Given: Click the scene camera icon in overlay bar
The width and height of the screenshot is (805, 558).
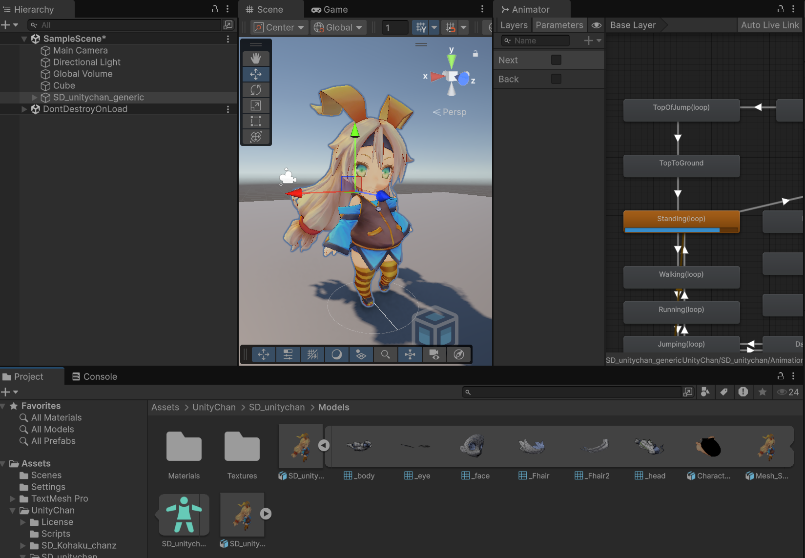Looking at the screenshot, I should (x=434, y=354).
